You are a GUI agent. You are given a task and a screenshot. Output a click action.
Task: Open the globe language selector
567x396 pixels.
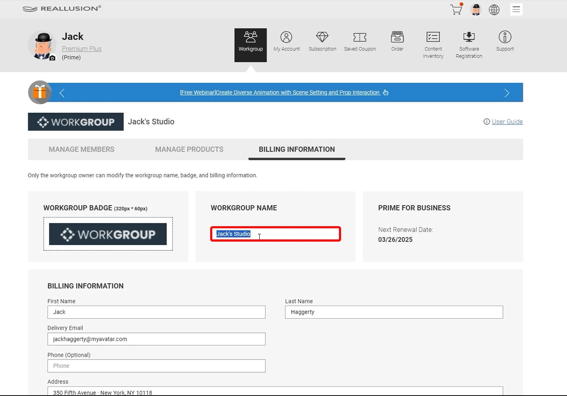[x=494, y=10]
